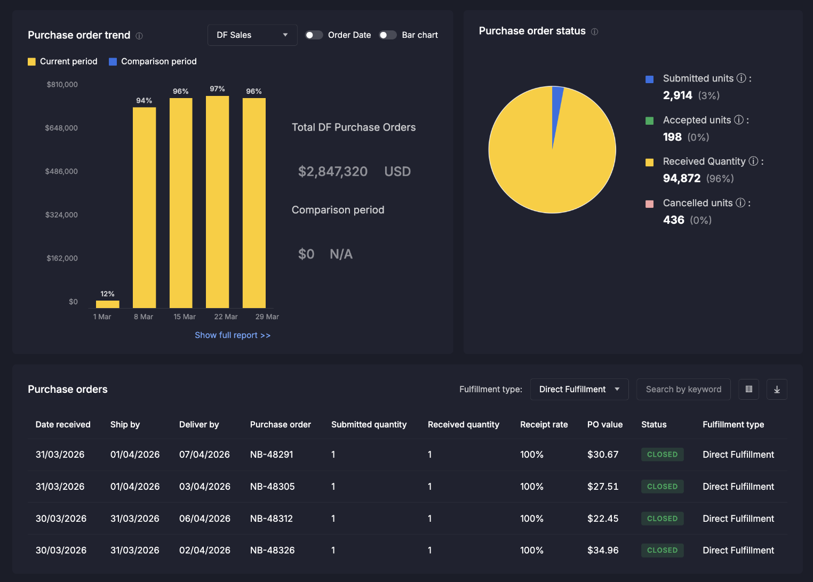Click Accepted units value 198
Viewport: 813px width, 582px height.
[672, 137]
